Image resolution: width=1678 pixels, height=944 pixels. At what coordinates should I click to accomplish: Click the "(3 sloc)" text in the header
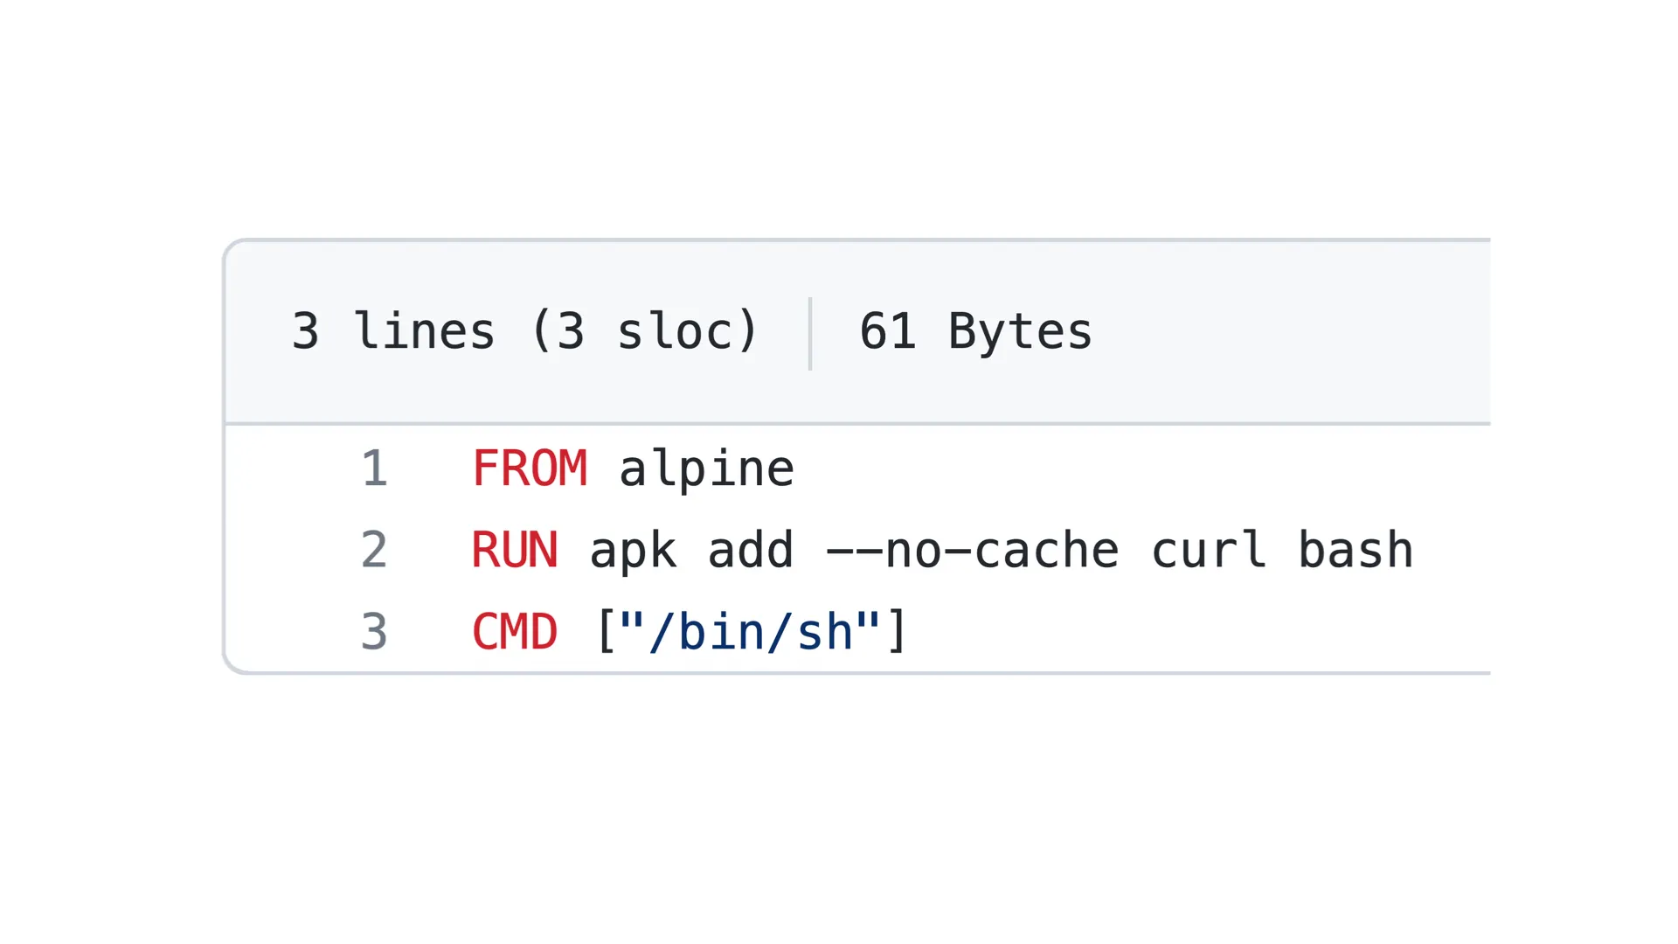pyautogui.click(x=645, y=331)
